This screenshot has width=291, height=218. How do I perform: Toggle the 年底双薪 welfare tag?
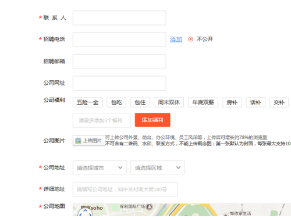click(x=203, y=102)
